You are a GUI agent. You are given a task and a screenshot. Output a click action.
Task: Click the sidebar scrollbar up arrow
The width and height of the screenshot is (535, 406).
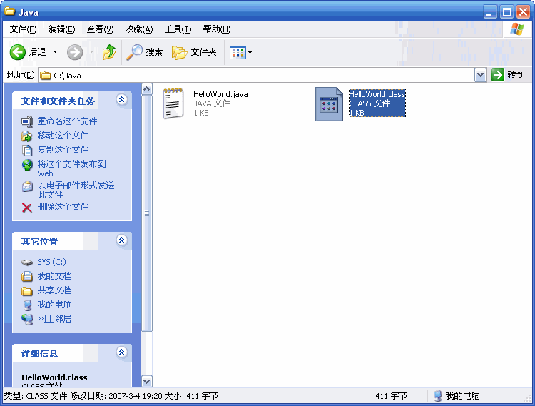147,89
